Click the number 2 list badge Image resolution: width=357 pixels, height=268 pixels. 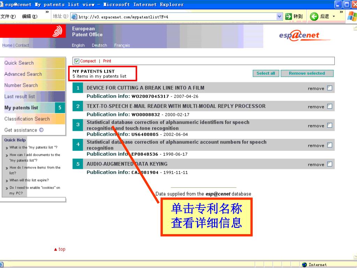click(x=78, y=106)
